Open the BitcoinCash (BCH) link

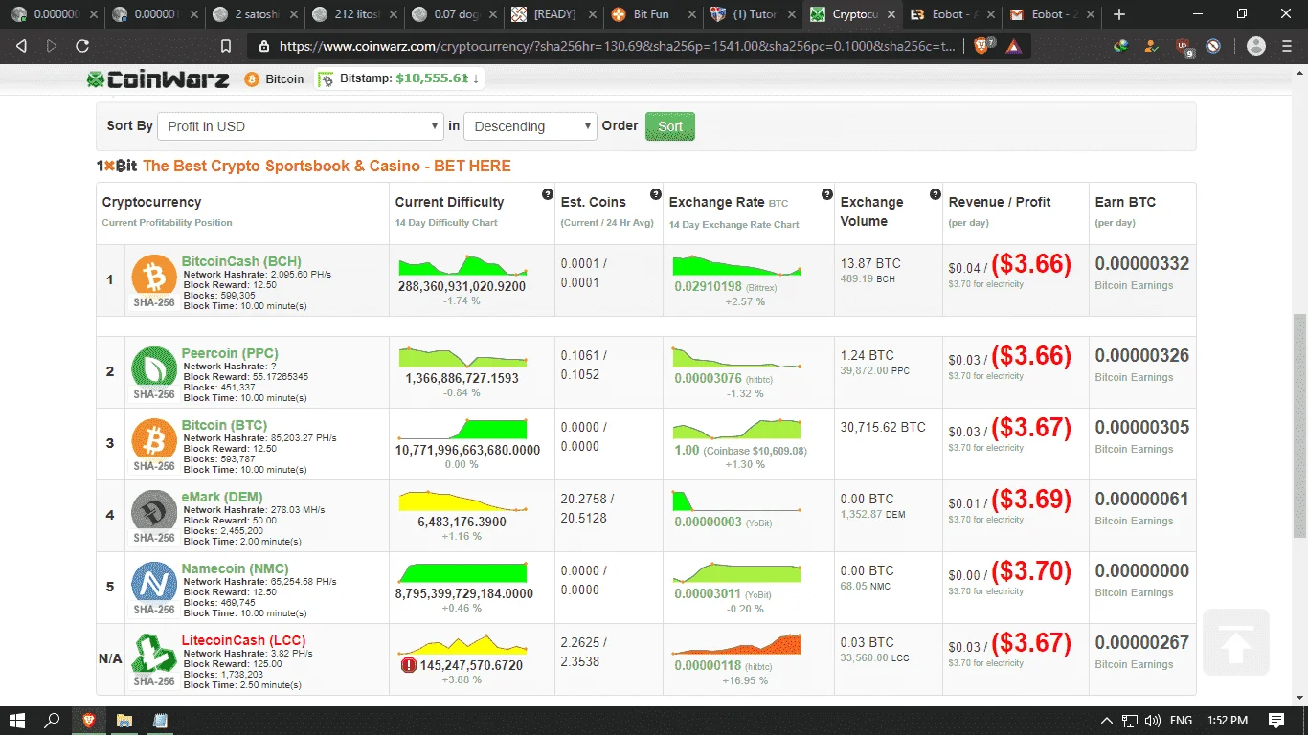(241, 261)
